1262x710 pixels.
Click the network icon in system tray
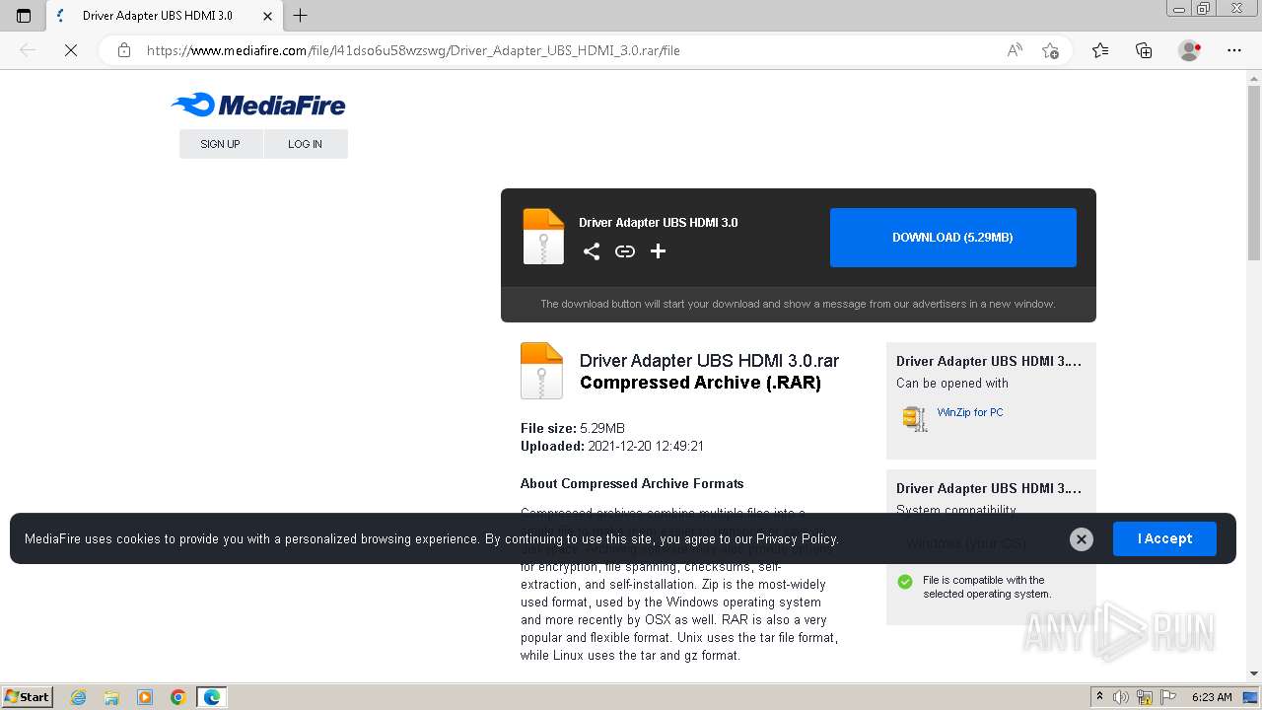tap(1145, 697)
